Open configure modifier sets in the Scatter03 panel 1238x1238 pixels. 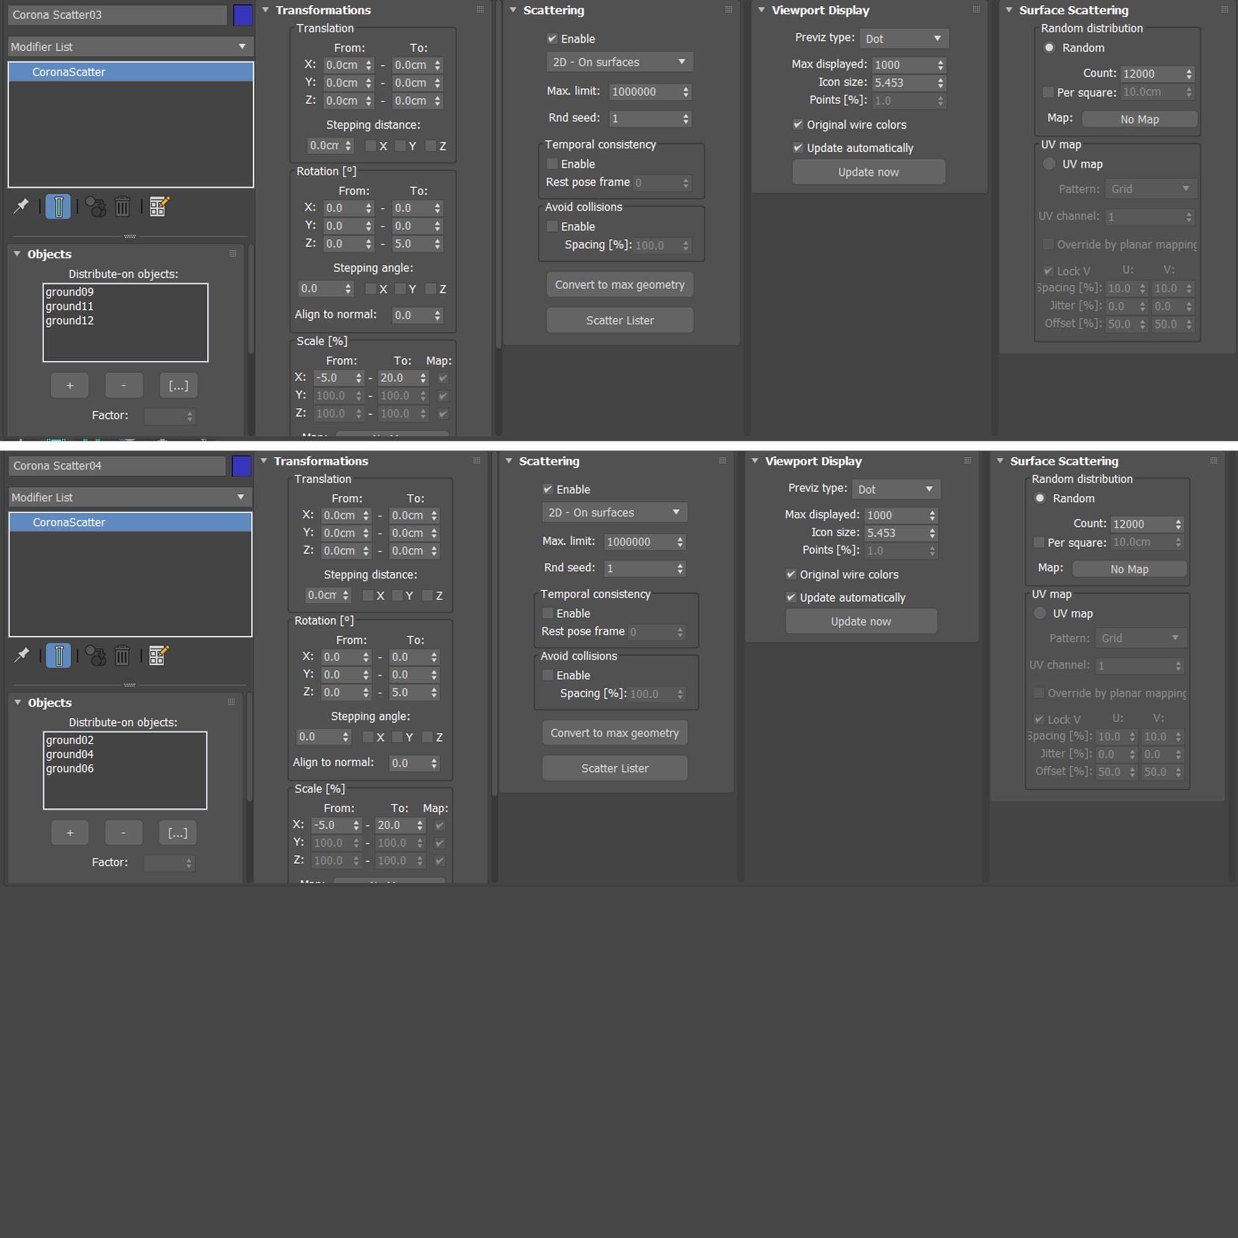click(x=158, y=206)
